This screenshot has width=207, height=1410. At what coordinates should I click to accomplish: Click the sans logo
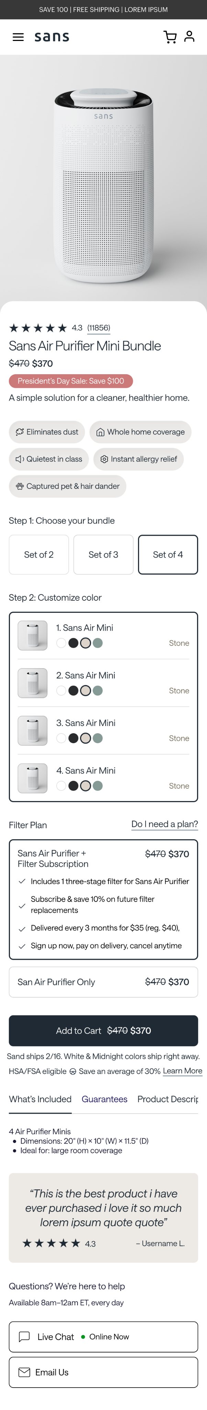pos(52,37)
